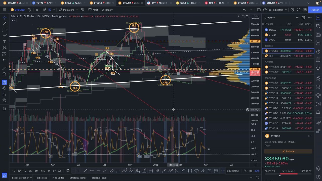Toggle auto price scale
This screenshot has height=181, width=322.
[x=257, y=171]
